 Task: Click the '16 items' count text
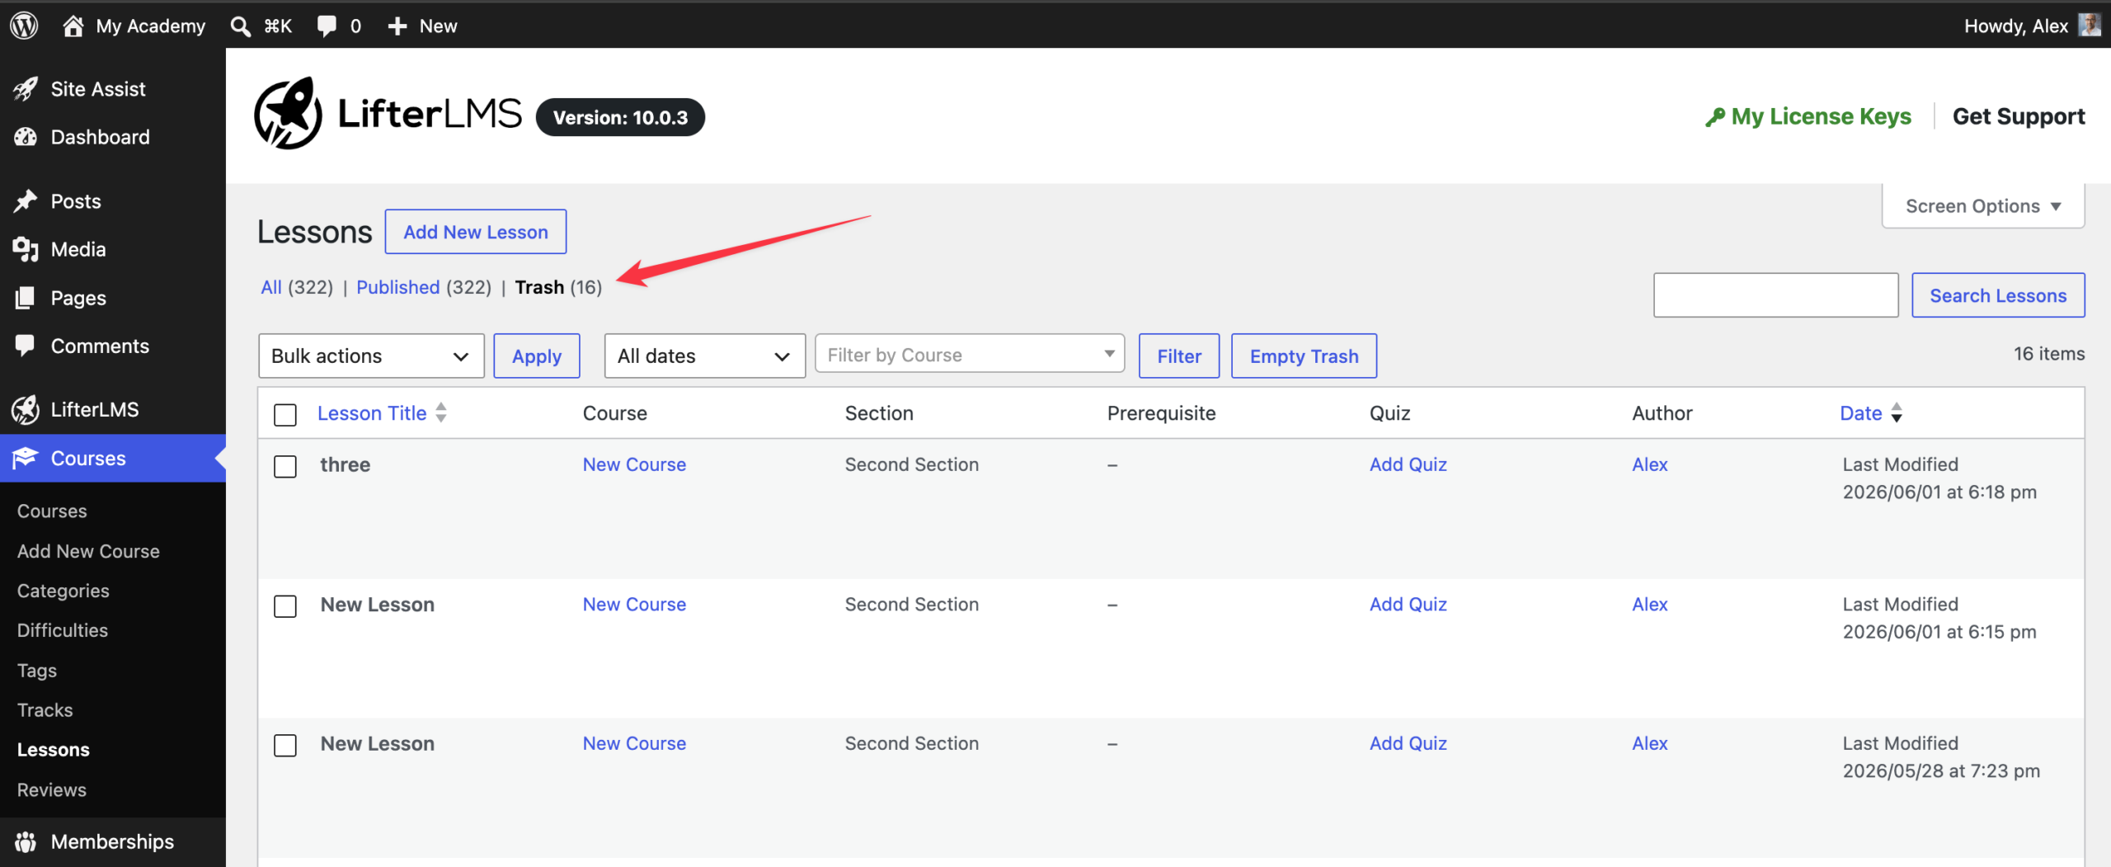tap(2048, 354)
